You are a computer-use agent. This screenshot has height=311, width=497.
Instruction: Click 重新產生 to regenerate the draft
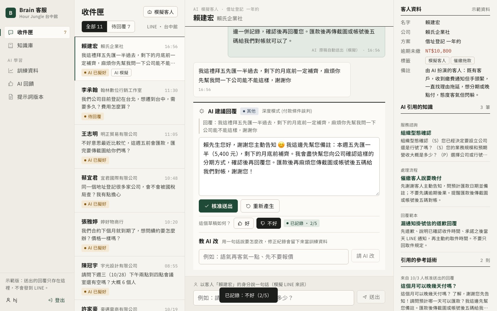coord(260,206)
